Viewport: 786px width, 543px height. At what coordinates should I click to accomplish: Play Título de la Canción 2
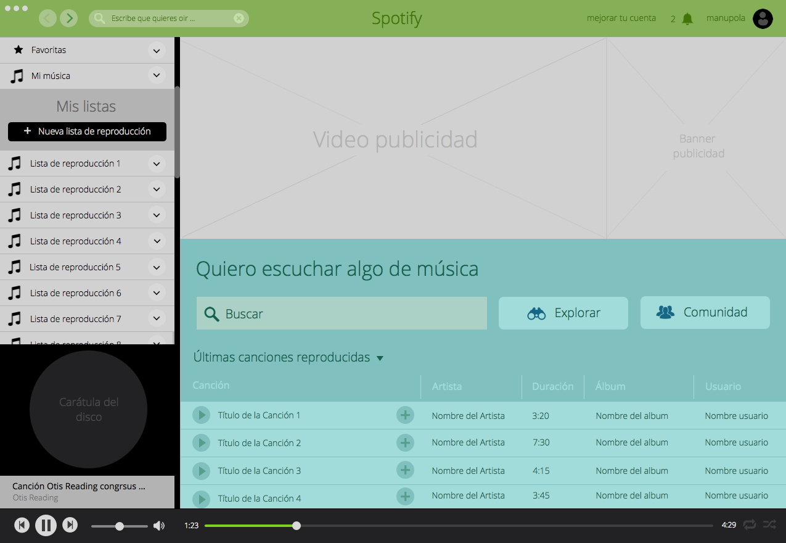tap(201, 442)
